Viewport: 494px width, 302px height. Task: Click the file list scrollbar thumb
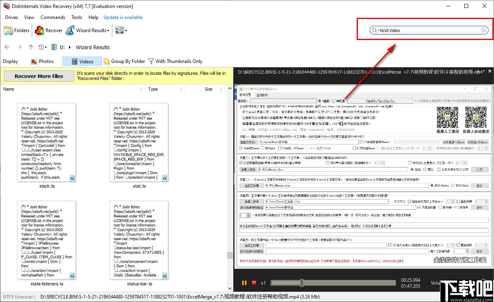[x=230, y=255]
